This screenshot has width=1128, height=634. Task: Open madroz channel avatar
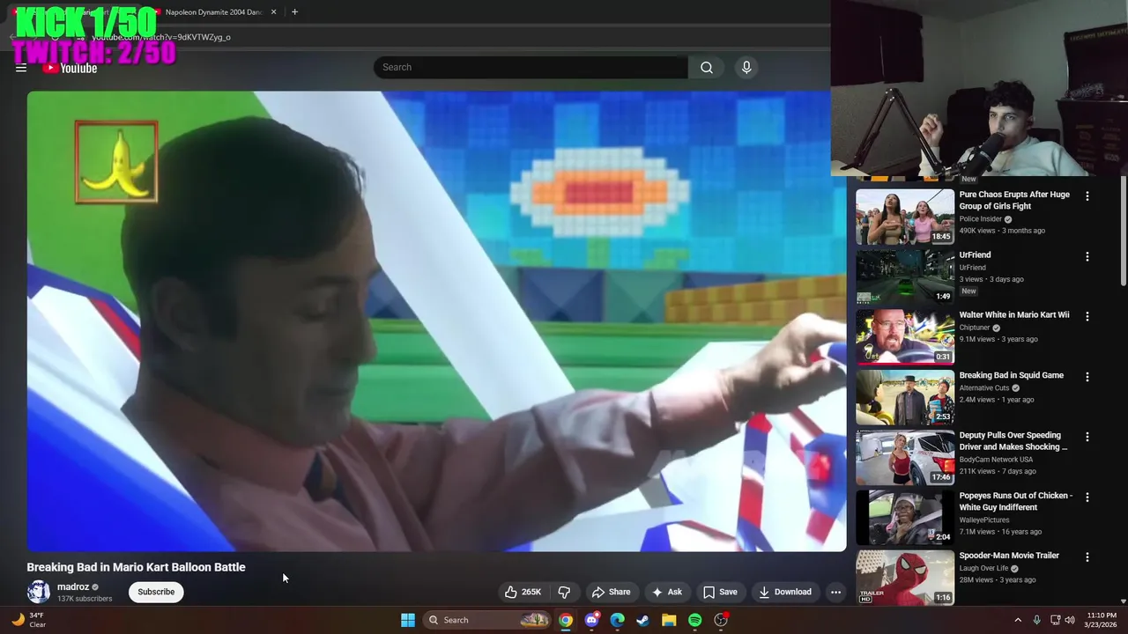39,592
